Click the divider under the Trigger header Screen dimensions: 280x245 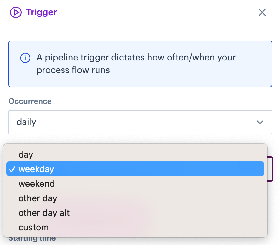pos(140,30)
